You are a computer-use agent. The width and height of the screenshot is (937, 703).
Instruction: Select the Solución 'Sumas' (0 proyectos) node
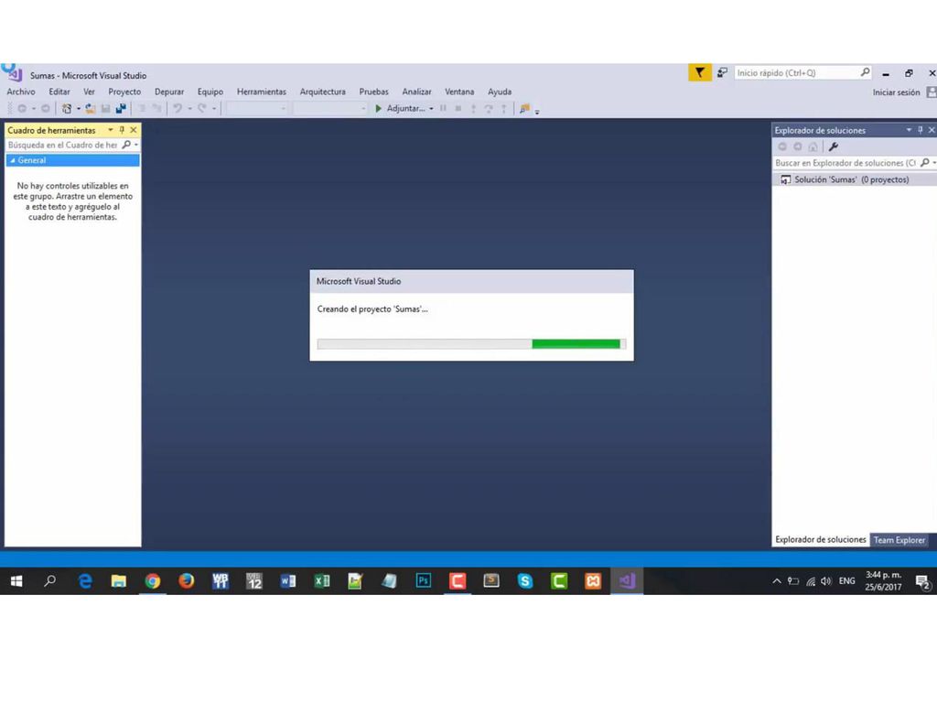(x=854, y=179)
